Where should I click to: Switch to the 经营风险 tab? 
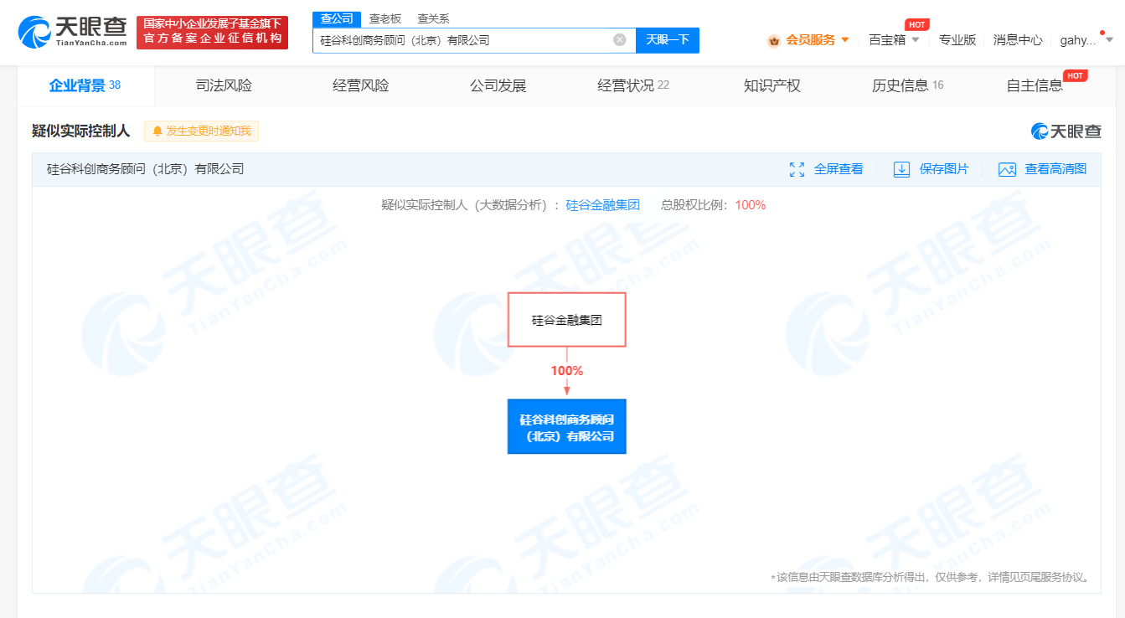[361, 85]
